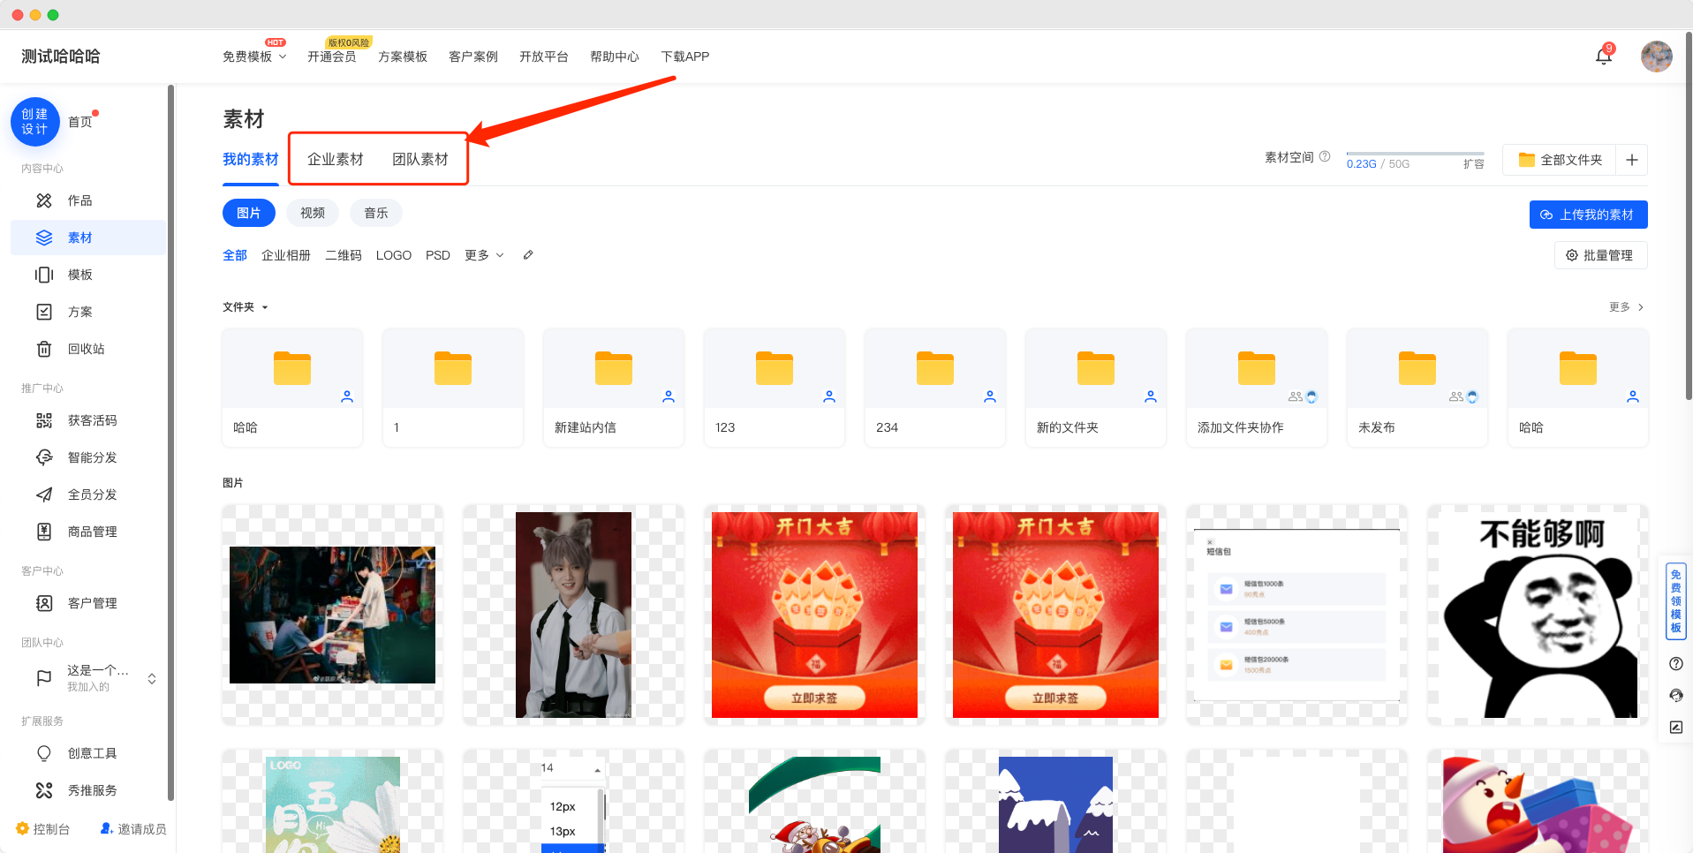
Task: Click the 邀请成员 icon
Action: tap(106, 828)
